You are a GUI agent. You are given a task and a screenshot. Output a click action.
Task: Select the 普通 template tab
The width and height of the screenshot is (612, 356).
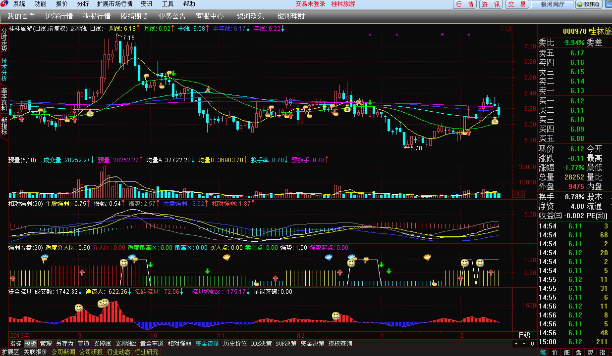[83, 343]
